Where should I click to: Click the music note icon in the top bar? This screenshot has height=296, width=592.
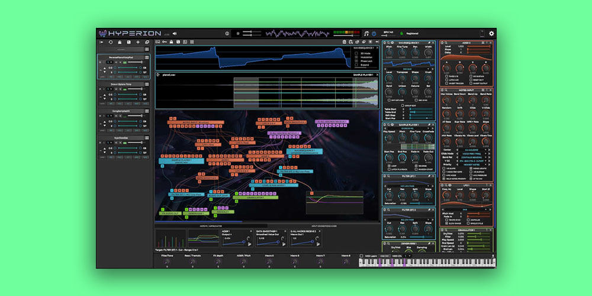366,33
